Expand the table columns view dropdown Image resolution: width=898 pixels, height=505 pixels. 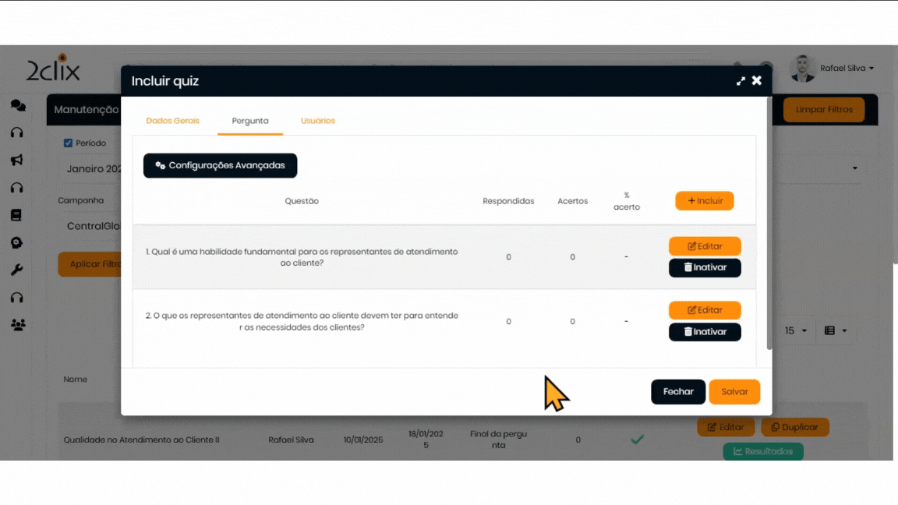[x=835, y=331]
